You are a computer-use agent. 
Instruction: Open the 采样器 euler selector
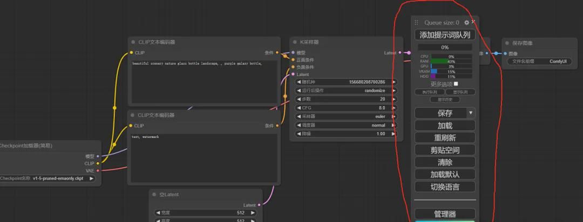346,116
